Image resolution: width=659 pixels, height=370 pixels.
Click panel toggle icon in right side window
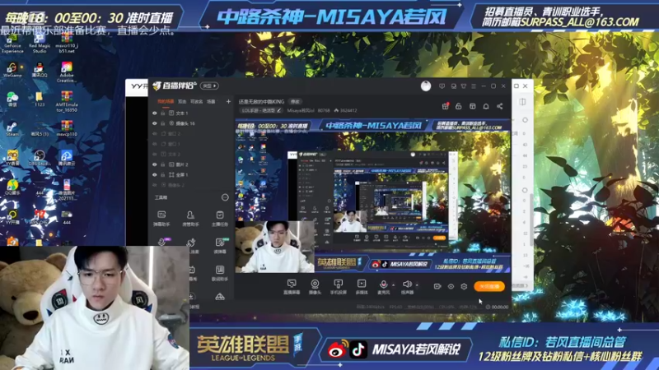[x=522, y=102]
